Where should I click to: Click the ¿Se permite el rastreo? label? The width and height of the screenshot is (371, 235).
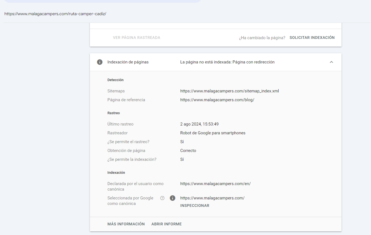[128, 142]
